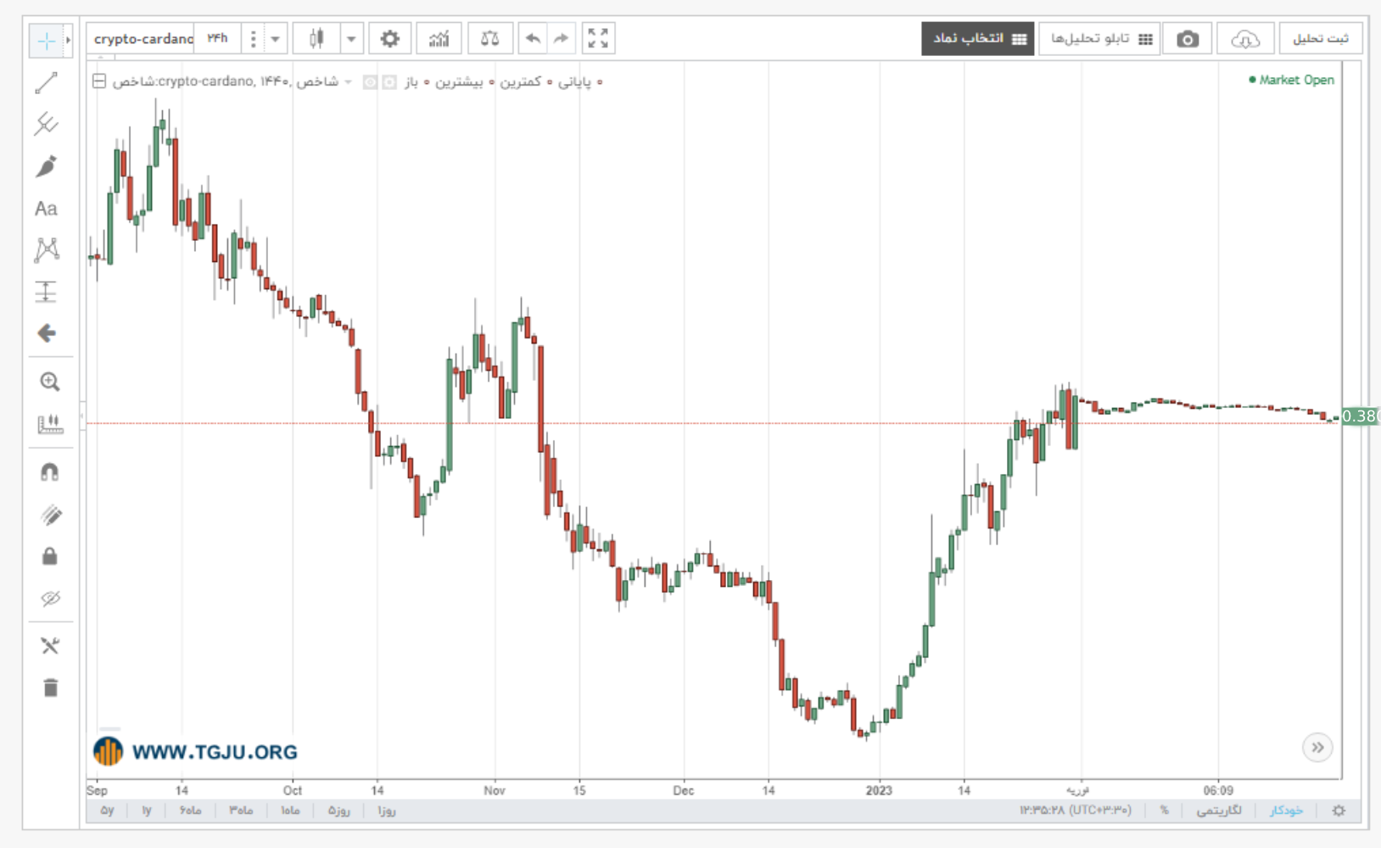Toggle stay in drawing mode pencil

click(50, 515)
